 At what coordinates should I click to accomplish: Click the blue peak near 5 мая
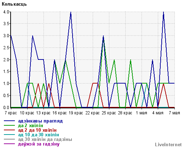tap(163, 12)
